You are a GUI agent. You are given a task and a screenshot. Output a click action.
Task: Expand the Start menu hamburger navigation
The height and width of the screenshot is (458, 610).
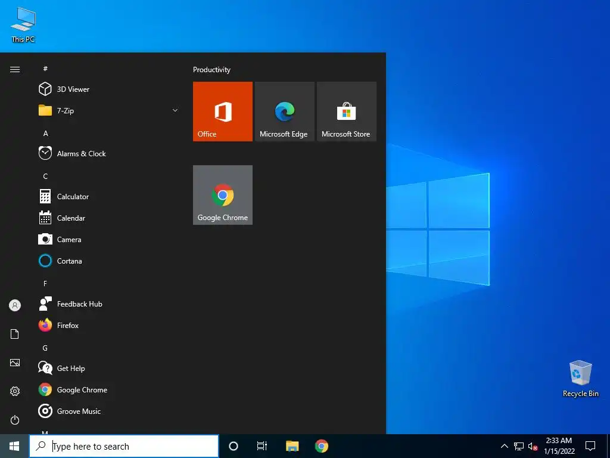pos(15,69)
